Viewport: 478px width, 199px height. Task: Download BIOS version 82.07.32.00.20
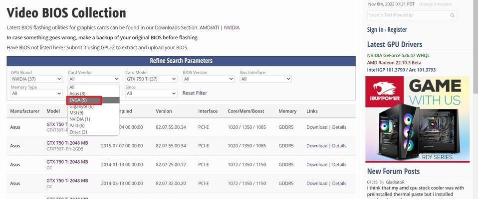point(317,184)
